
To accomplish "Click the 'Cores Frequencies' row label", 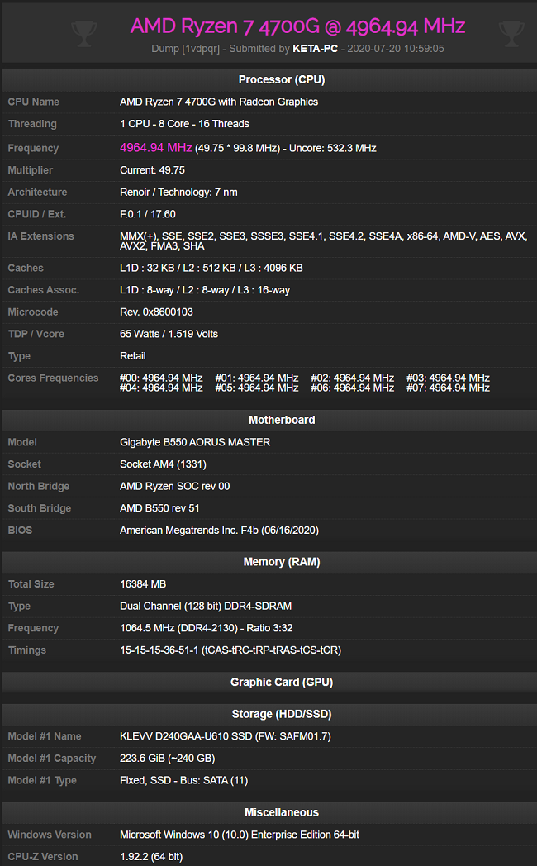I will [x=53, y=378].
